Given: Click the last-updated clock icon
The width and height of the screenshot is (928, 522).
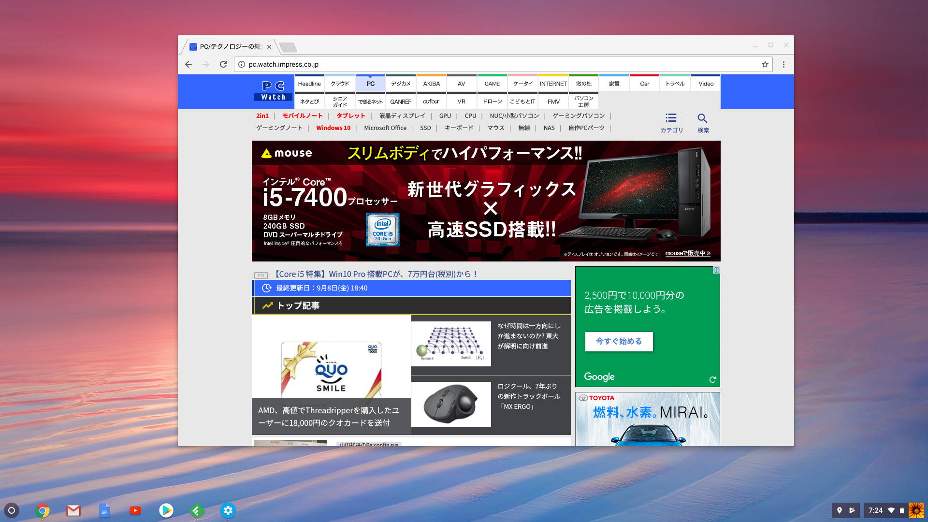Looking at the screenshot, I should [266, 288].
